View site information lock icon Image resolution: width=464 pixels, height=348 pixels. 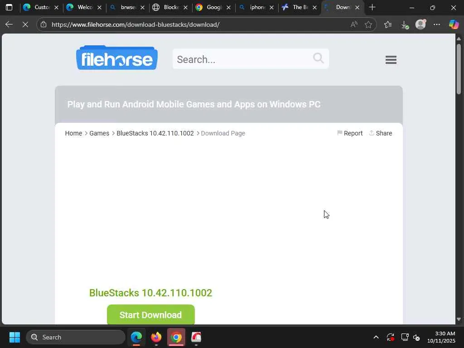pos(43,24)
